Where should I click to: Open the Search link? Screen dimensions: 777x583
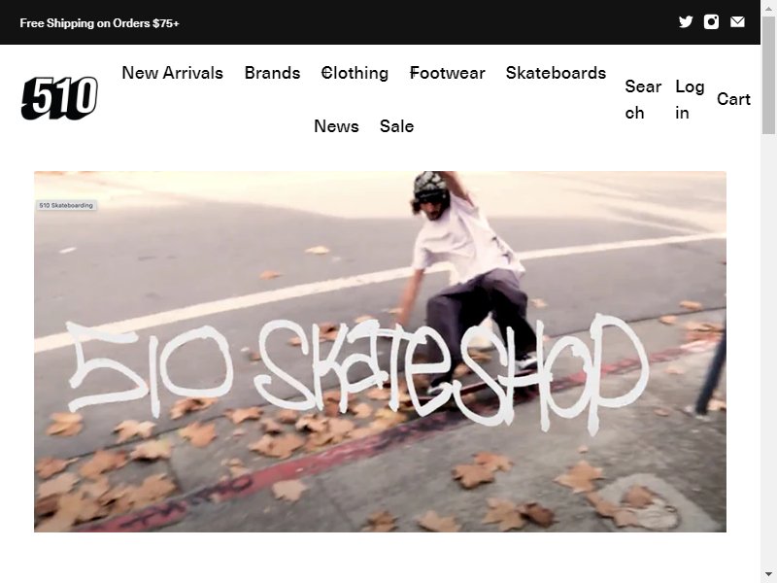[x=643, y=100]
